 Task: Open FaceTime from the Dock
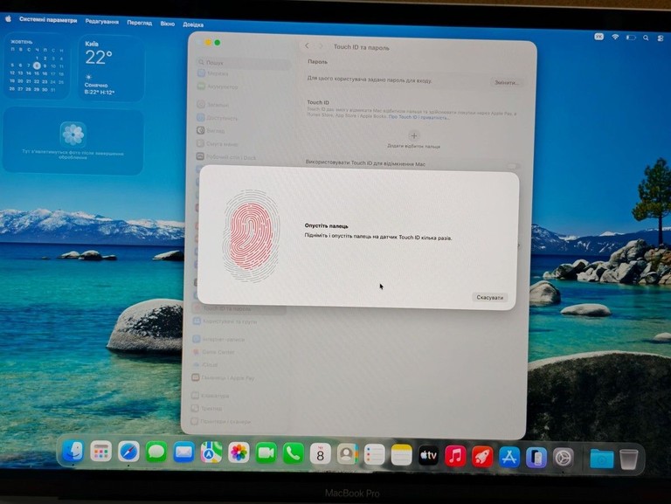click(x=266, y=454)
